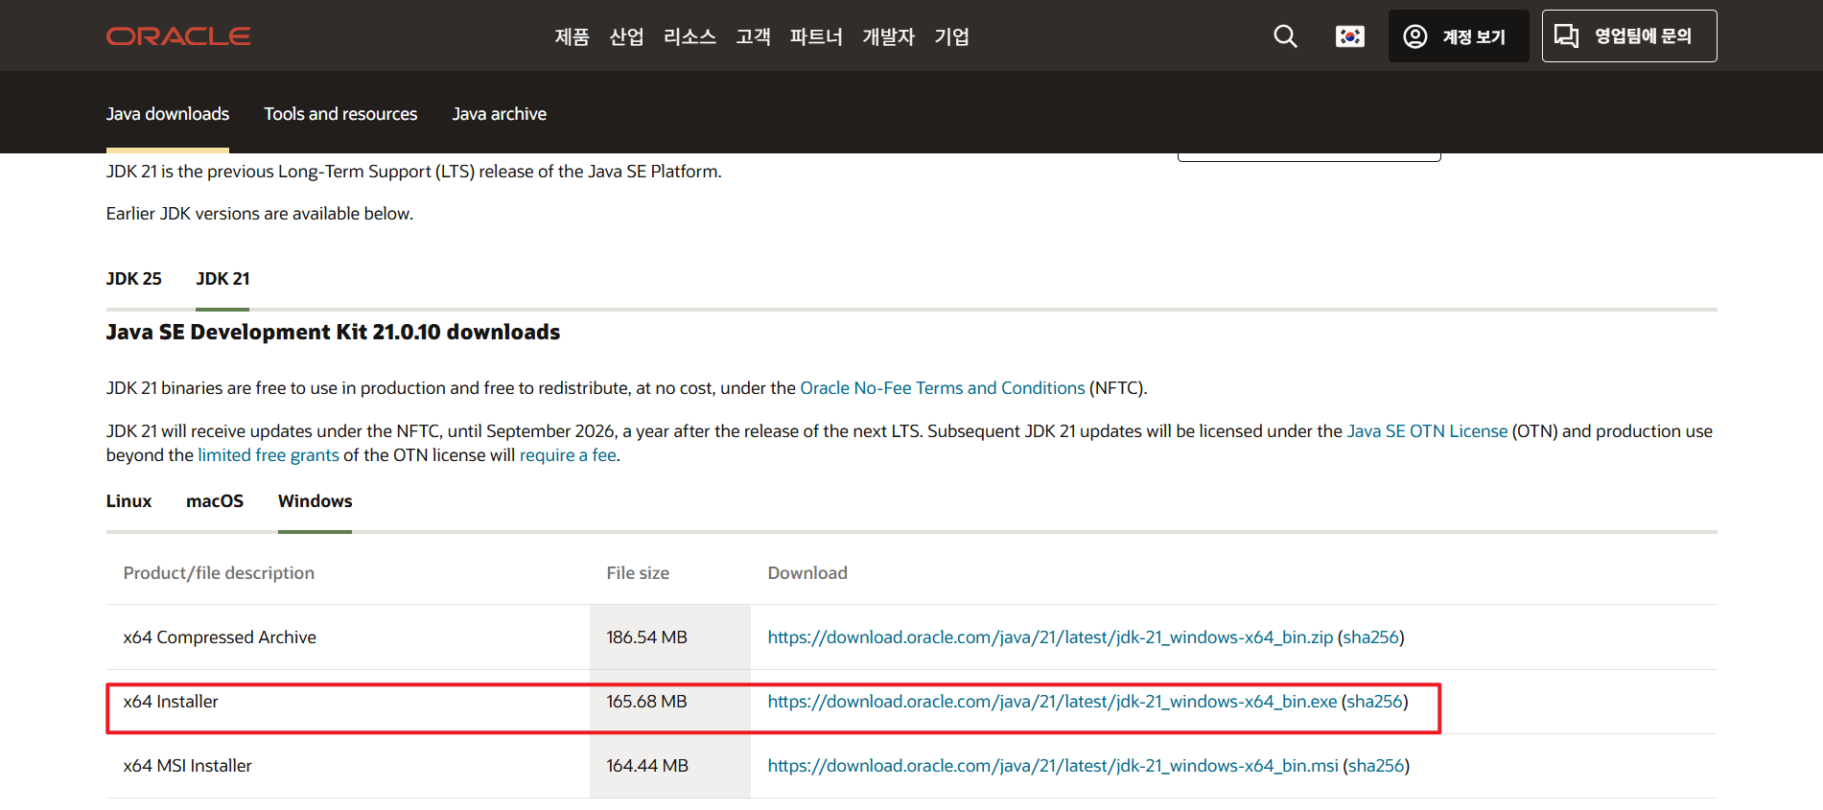Image resolution: width=1823 pixels, height=810 pixels.
Task: Open sha256 for the x64 Installer
Action: (x=1374, y=702)
